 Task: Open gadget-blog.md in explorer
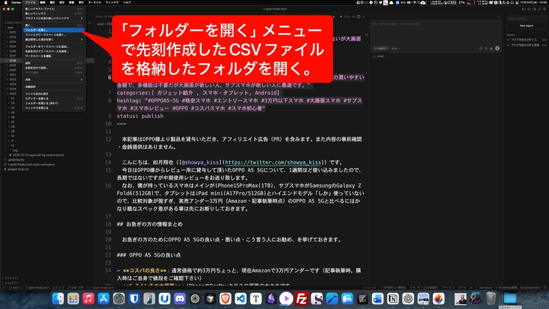click(x=19, y=169)
